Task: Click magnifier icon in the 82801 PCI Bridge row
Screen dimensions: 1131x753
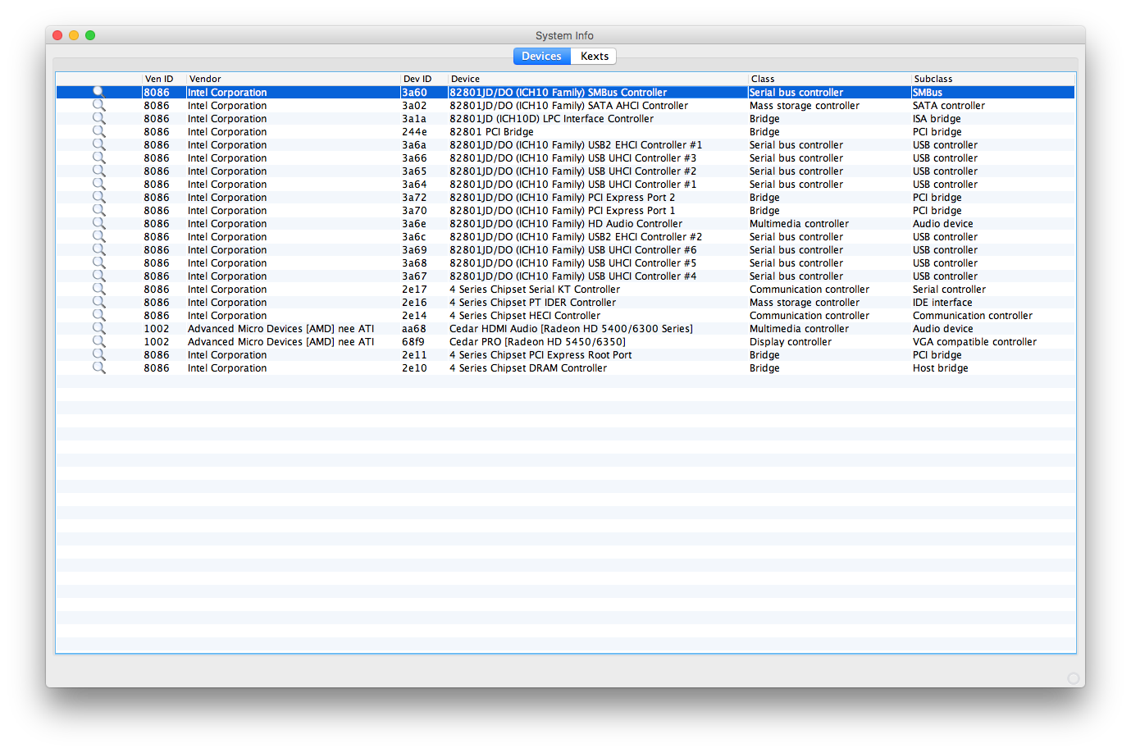Action: 99,132
